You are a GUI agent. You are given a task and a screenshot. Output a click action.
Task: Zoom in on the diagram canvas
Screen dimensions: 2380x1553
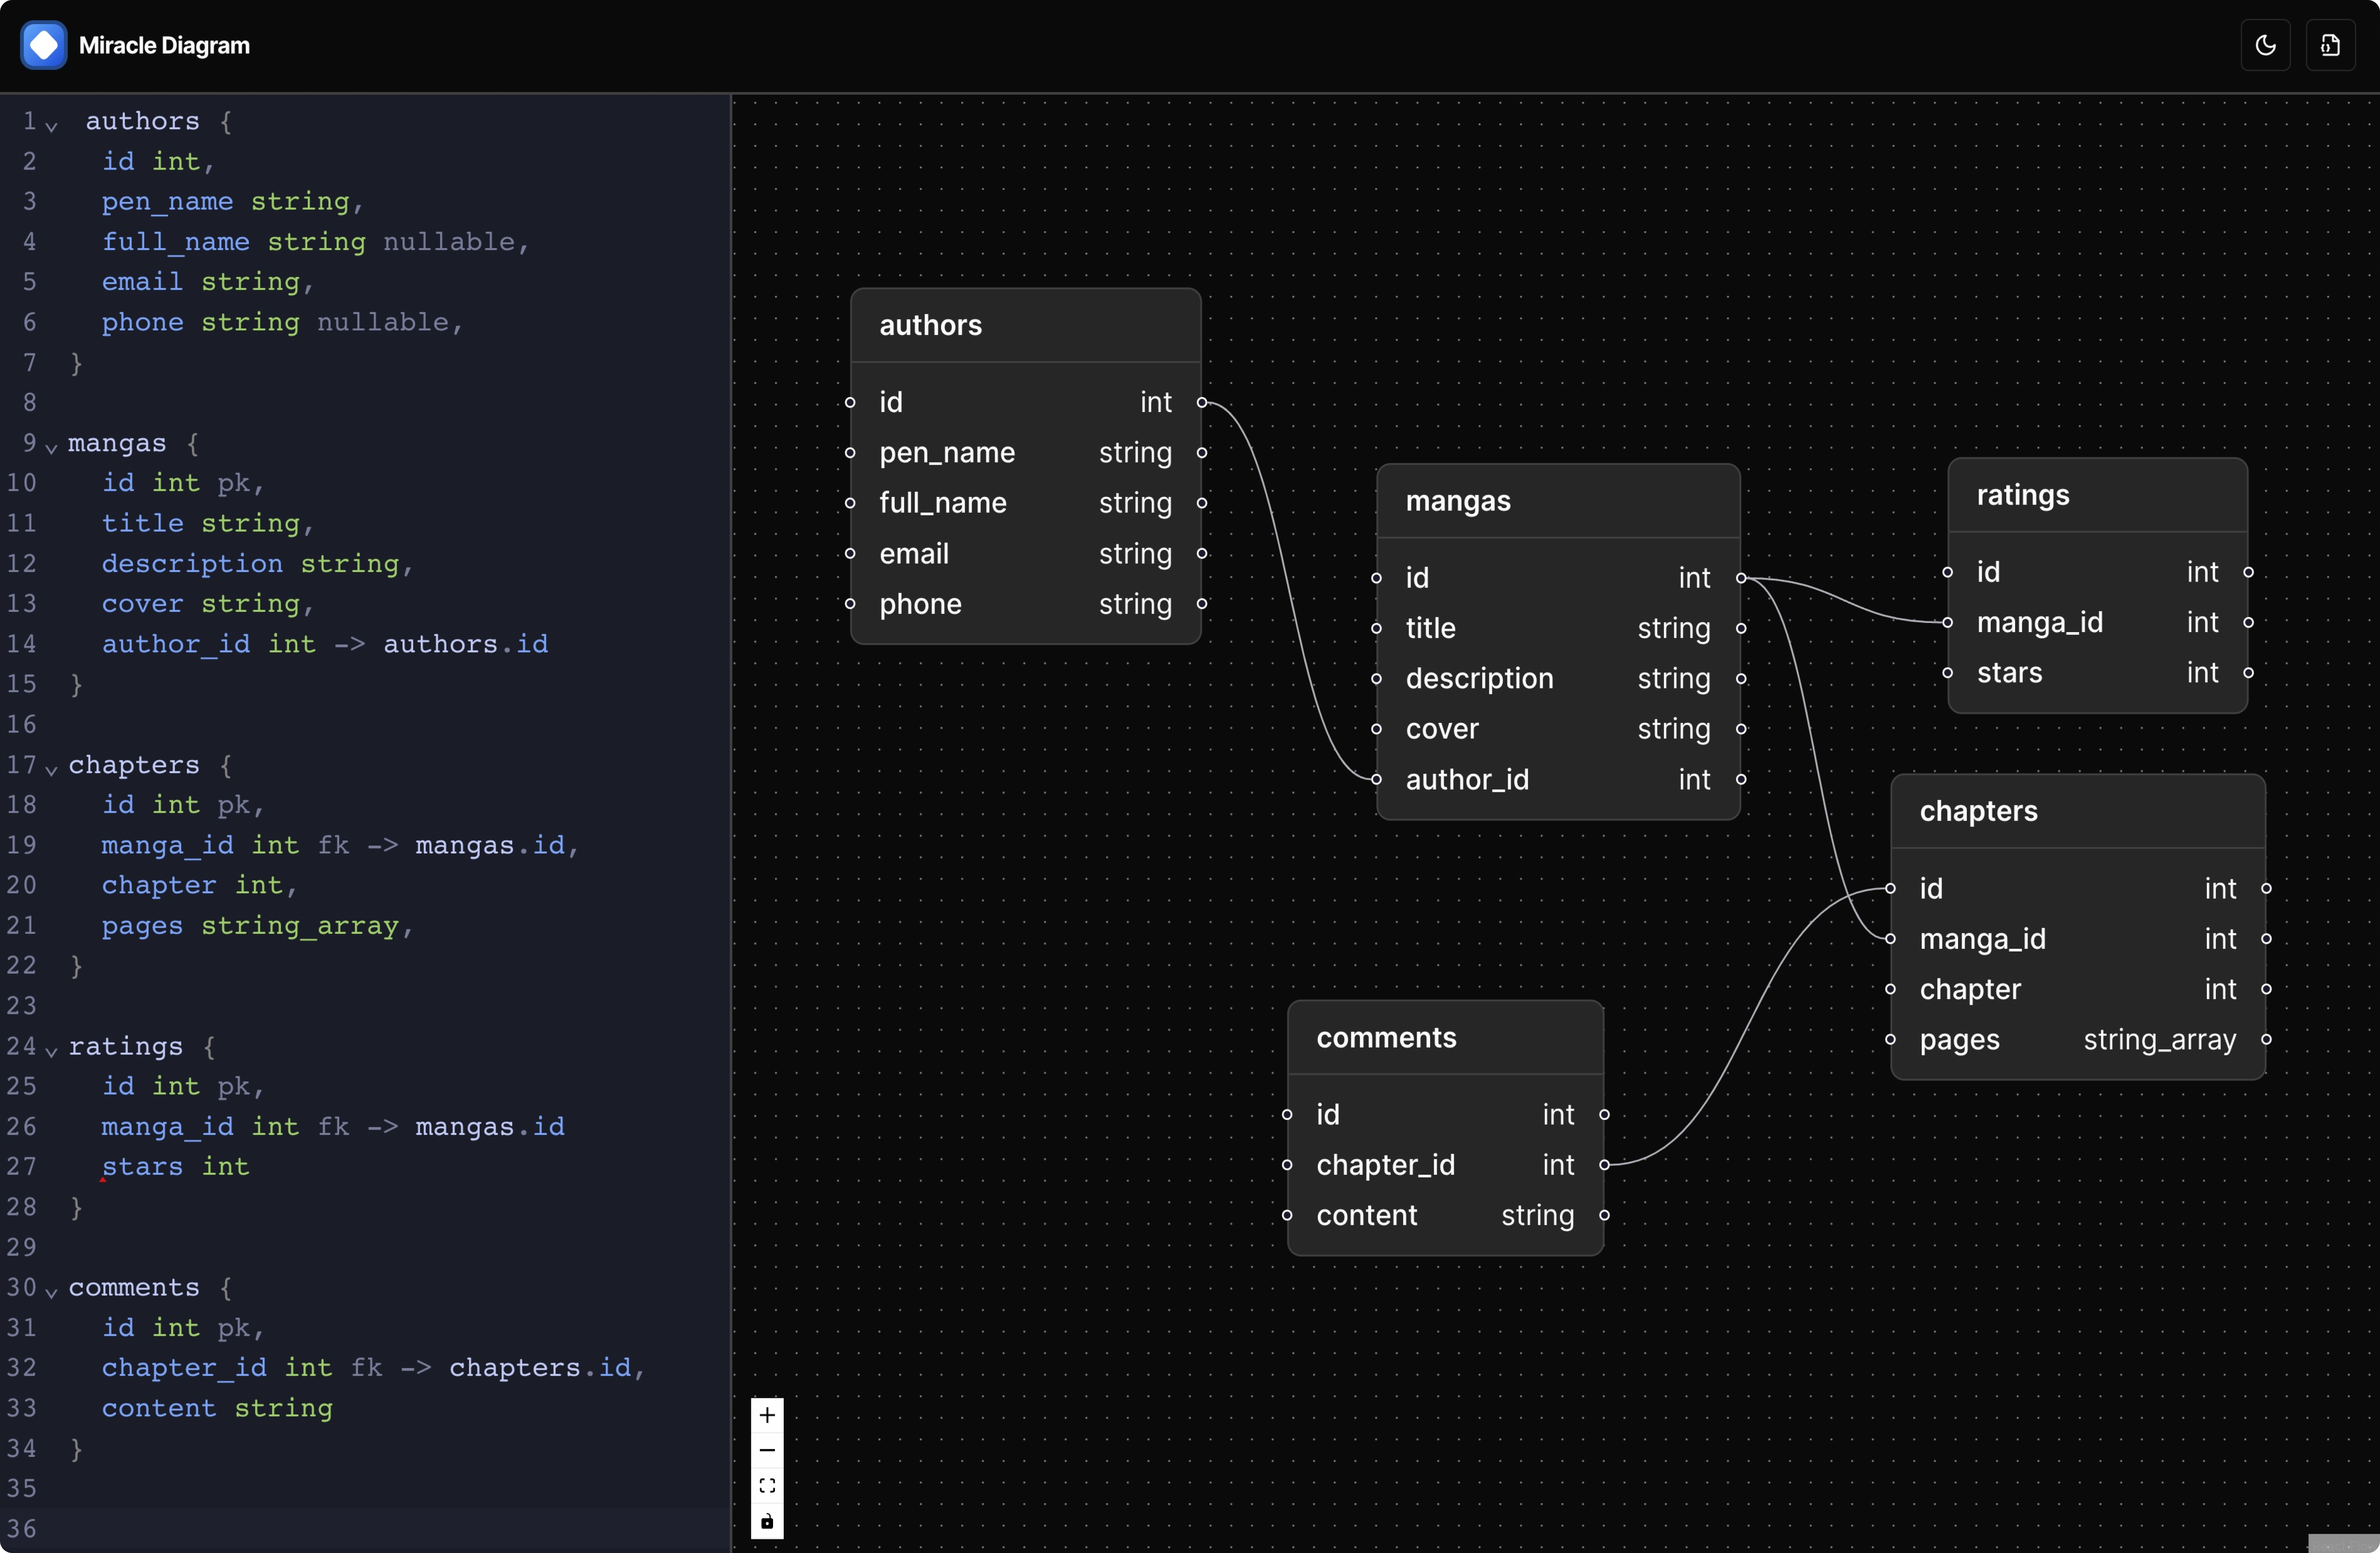(767, 1415)
